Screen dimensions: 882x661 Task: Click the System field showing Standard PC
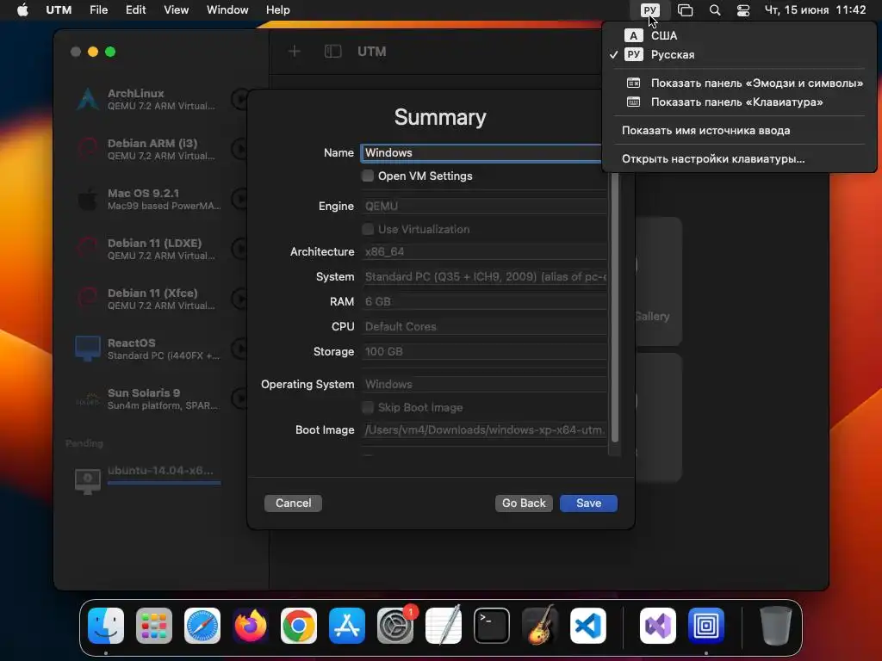[484, 276]
